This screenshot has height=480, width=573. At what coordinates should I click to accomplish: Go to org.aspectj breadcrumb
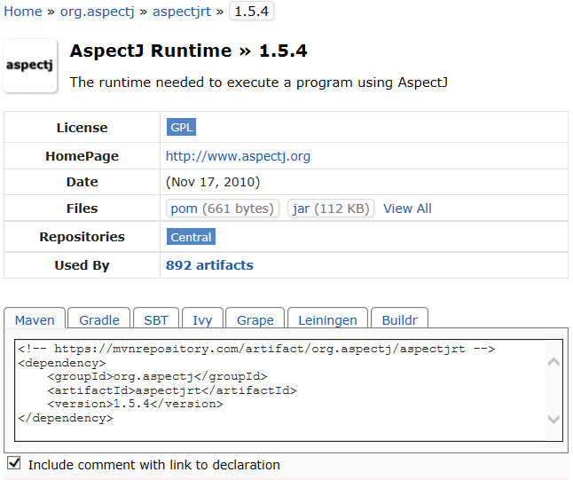(x=98, y=12)
